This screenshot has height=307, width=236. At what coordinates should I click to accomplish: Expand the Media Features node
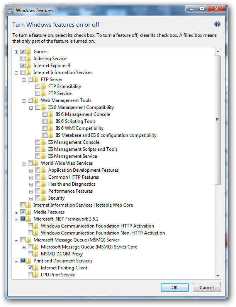[16, 213]
